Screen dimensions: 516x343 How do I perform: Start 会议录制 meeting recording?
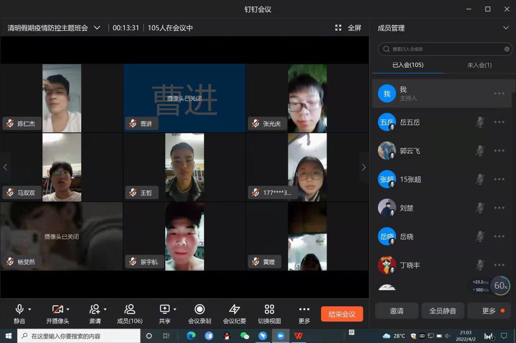[x=200, y=314]
